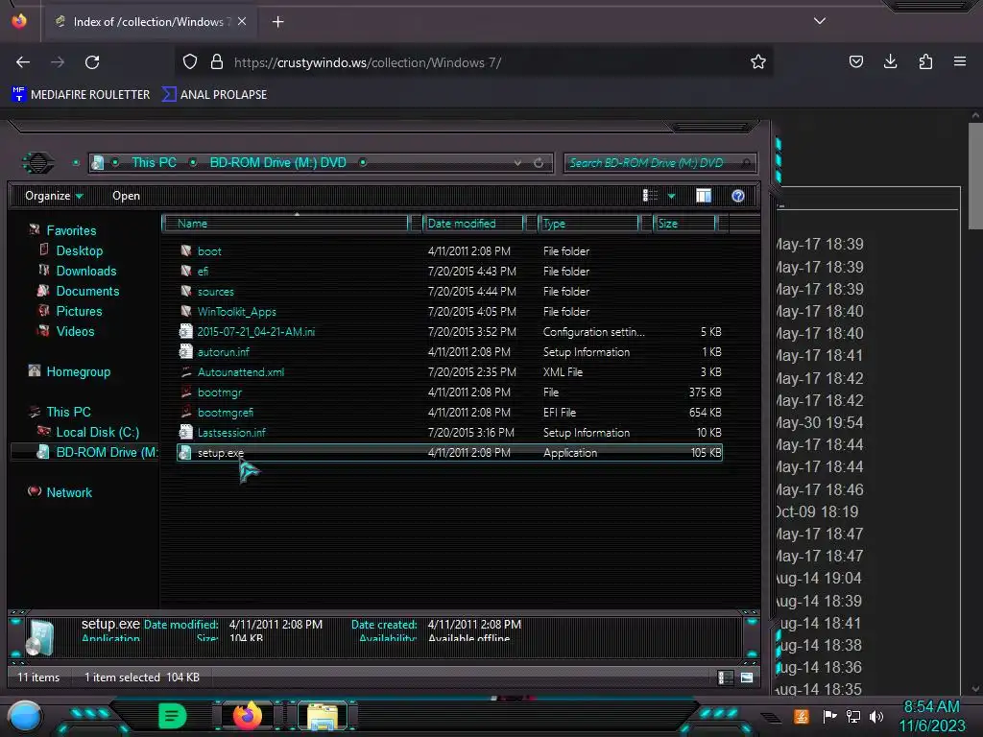The width and height of the screenshot is (983, 737).
Task: Click the Explorer help question mark icon
Action: pos(738,196)
